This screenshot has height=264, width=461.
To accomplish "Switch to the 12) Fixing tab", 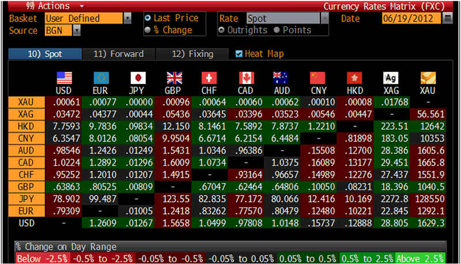I will [x=192, y=54].
